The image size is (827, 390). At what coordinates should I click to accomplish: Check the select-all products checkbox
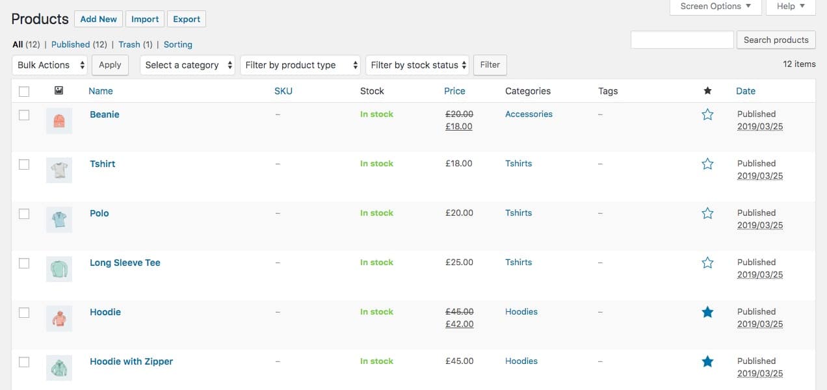coord(24,92)
